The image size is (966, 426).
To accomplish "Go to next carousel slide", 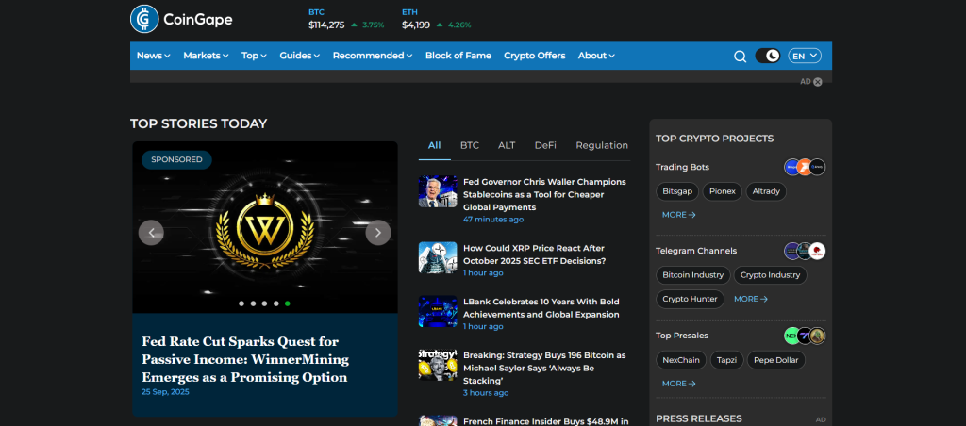I will point(378,233).
